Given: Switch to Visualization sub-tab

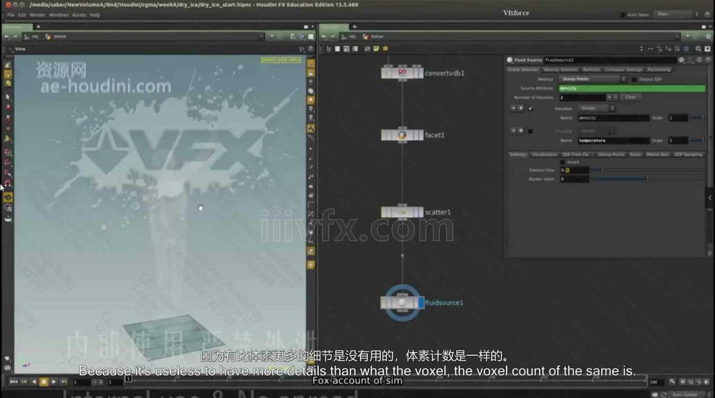Looking at the screenshot, I should [544, 154].
